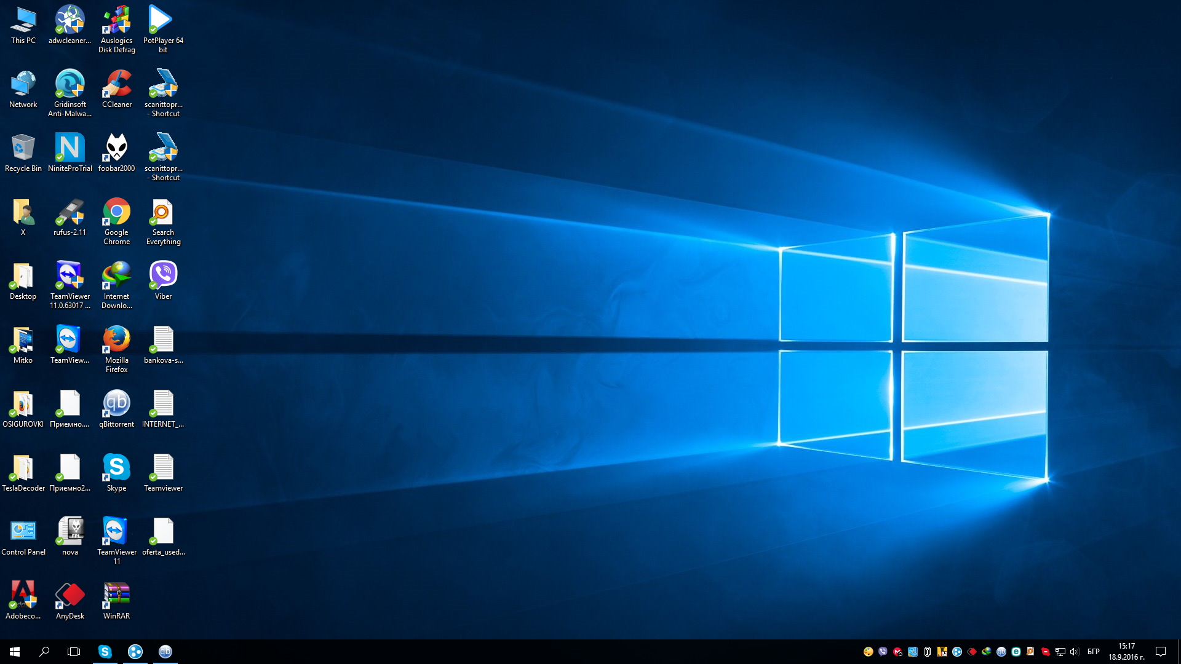Click Search Everything tray icon
This screenshot has height=664, width=1181.
pos(1031,652)
